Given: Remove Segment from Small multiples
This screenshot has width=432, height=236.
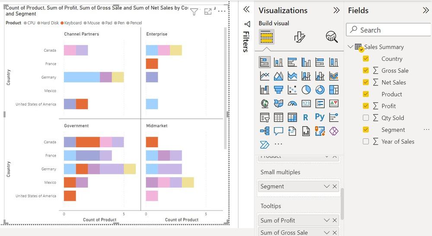Looking at the screenshot, I should pos(334,186).
